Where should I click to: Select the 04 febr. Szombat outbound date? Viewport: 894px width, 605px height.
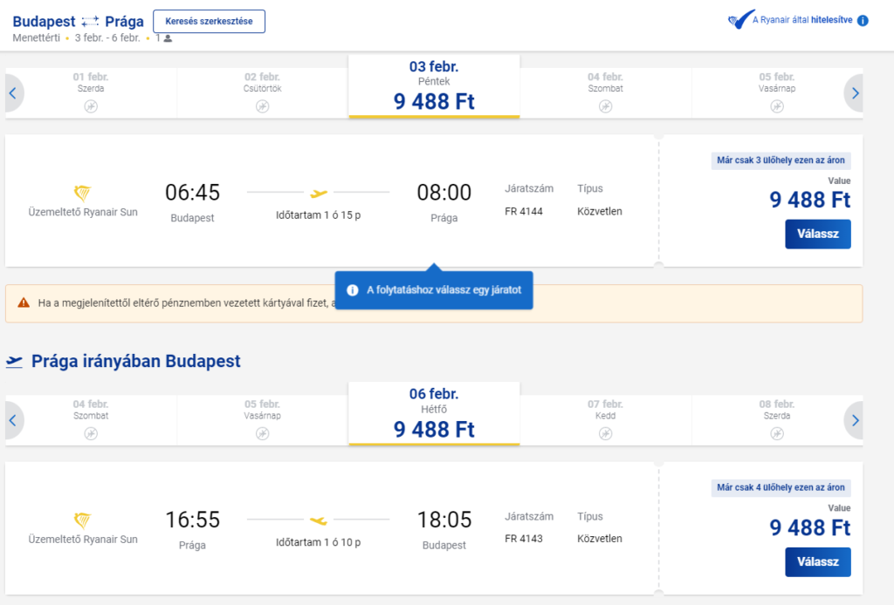pos(606,92)
